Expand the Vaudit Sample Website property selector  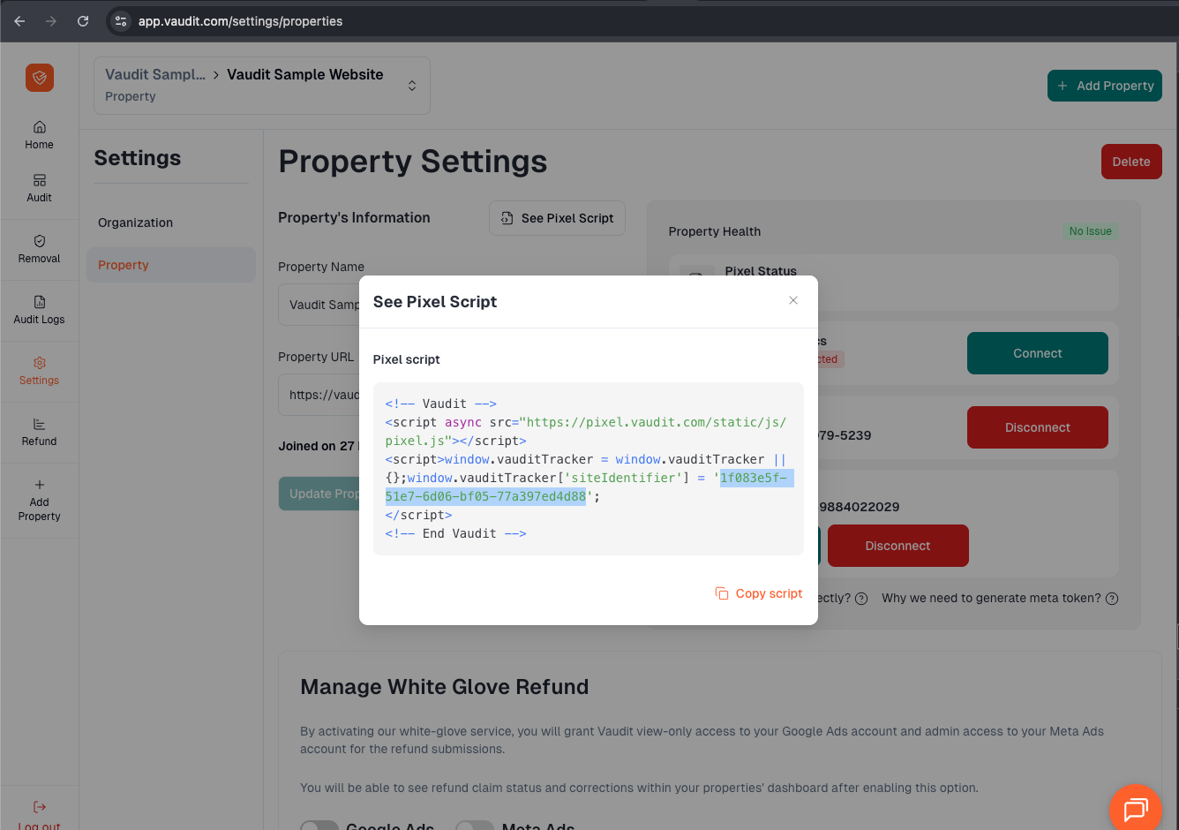pyautogui.click(x=411, y=86)
